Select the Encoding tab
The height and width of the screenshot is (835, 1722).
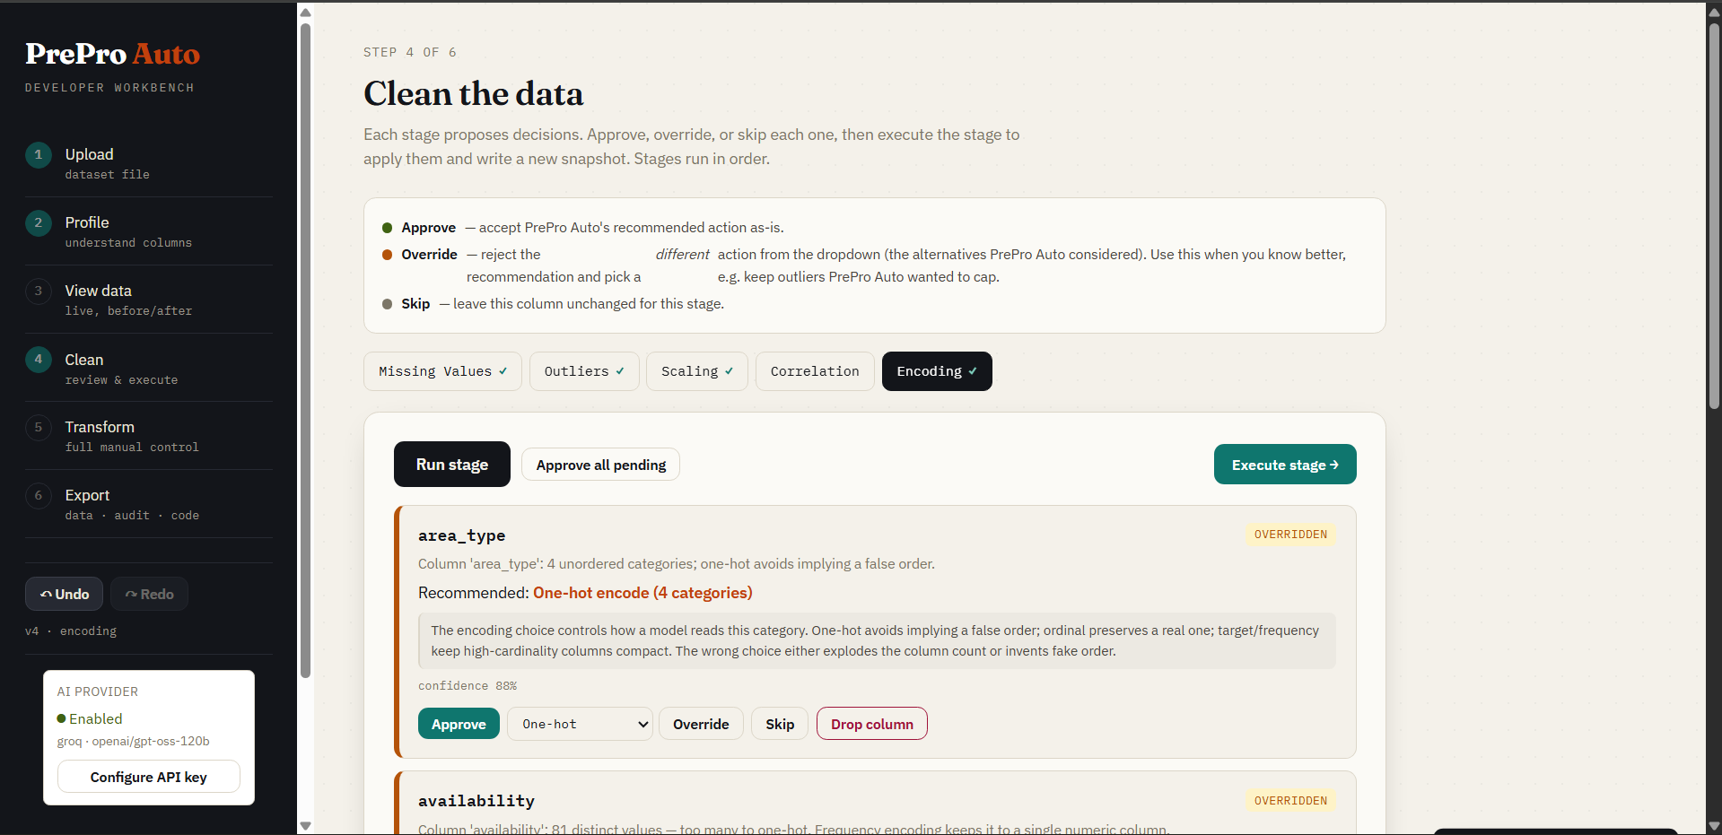click(x=937, y=371)
